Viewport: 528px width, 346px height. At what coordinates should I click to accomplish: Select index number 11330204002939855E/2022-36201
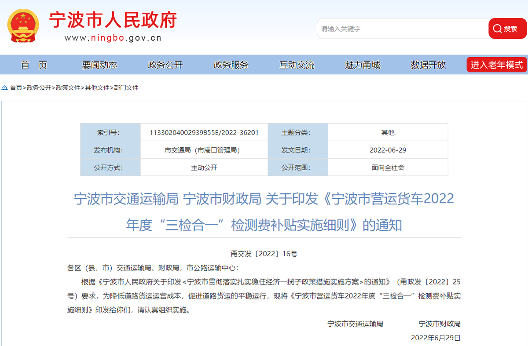point(204,132)
